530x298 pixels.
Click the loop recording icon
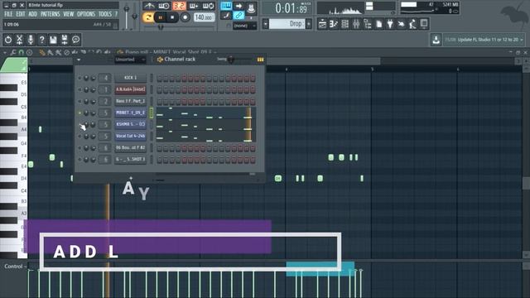208,6
